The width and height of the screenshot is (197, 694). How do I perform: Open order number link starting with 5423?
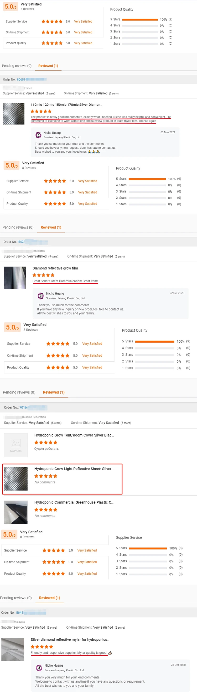click(21, 242)
